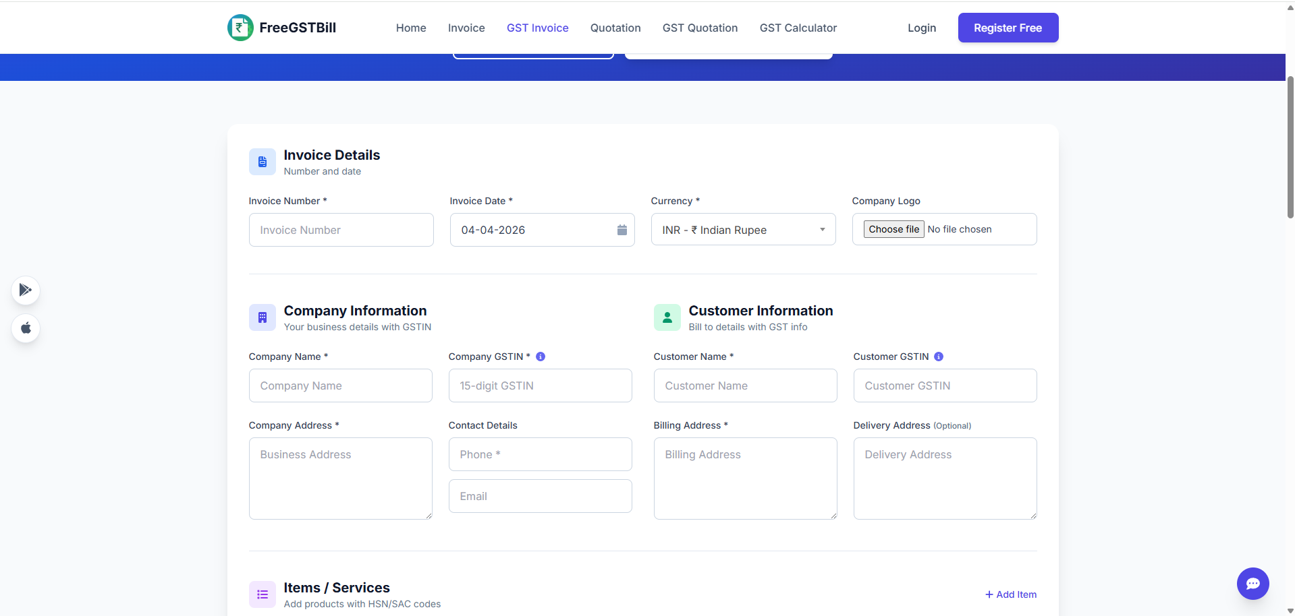Show Customer GSTIN info tooltip
Viewport: 1295px width, 616px height.
pos(939,357)
